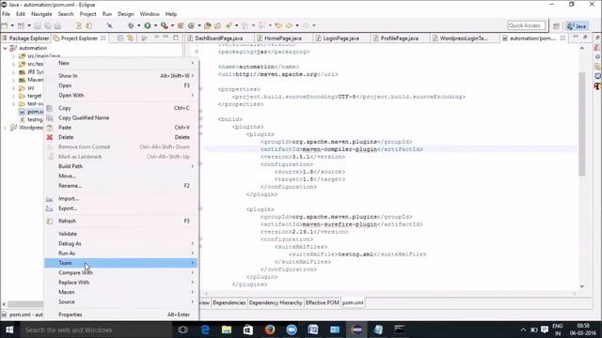Switch to LoginPage.java editor tab
This screenshot has height=338, width=602.
click(x=341, y=38)
